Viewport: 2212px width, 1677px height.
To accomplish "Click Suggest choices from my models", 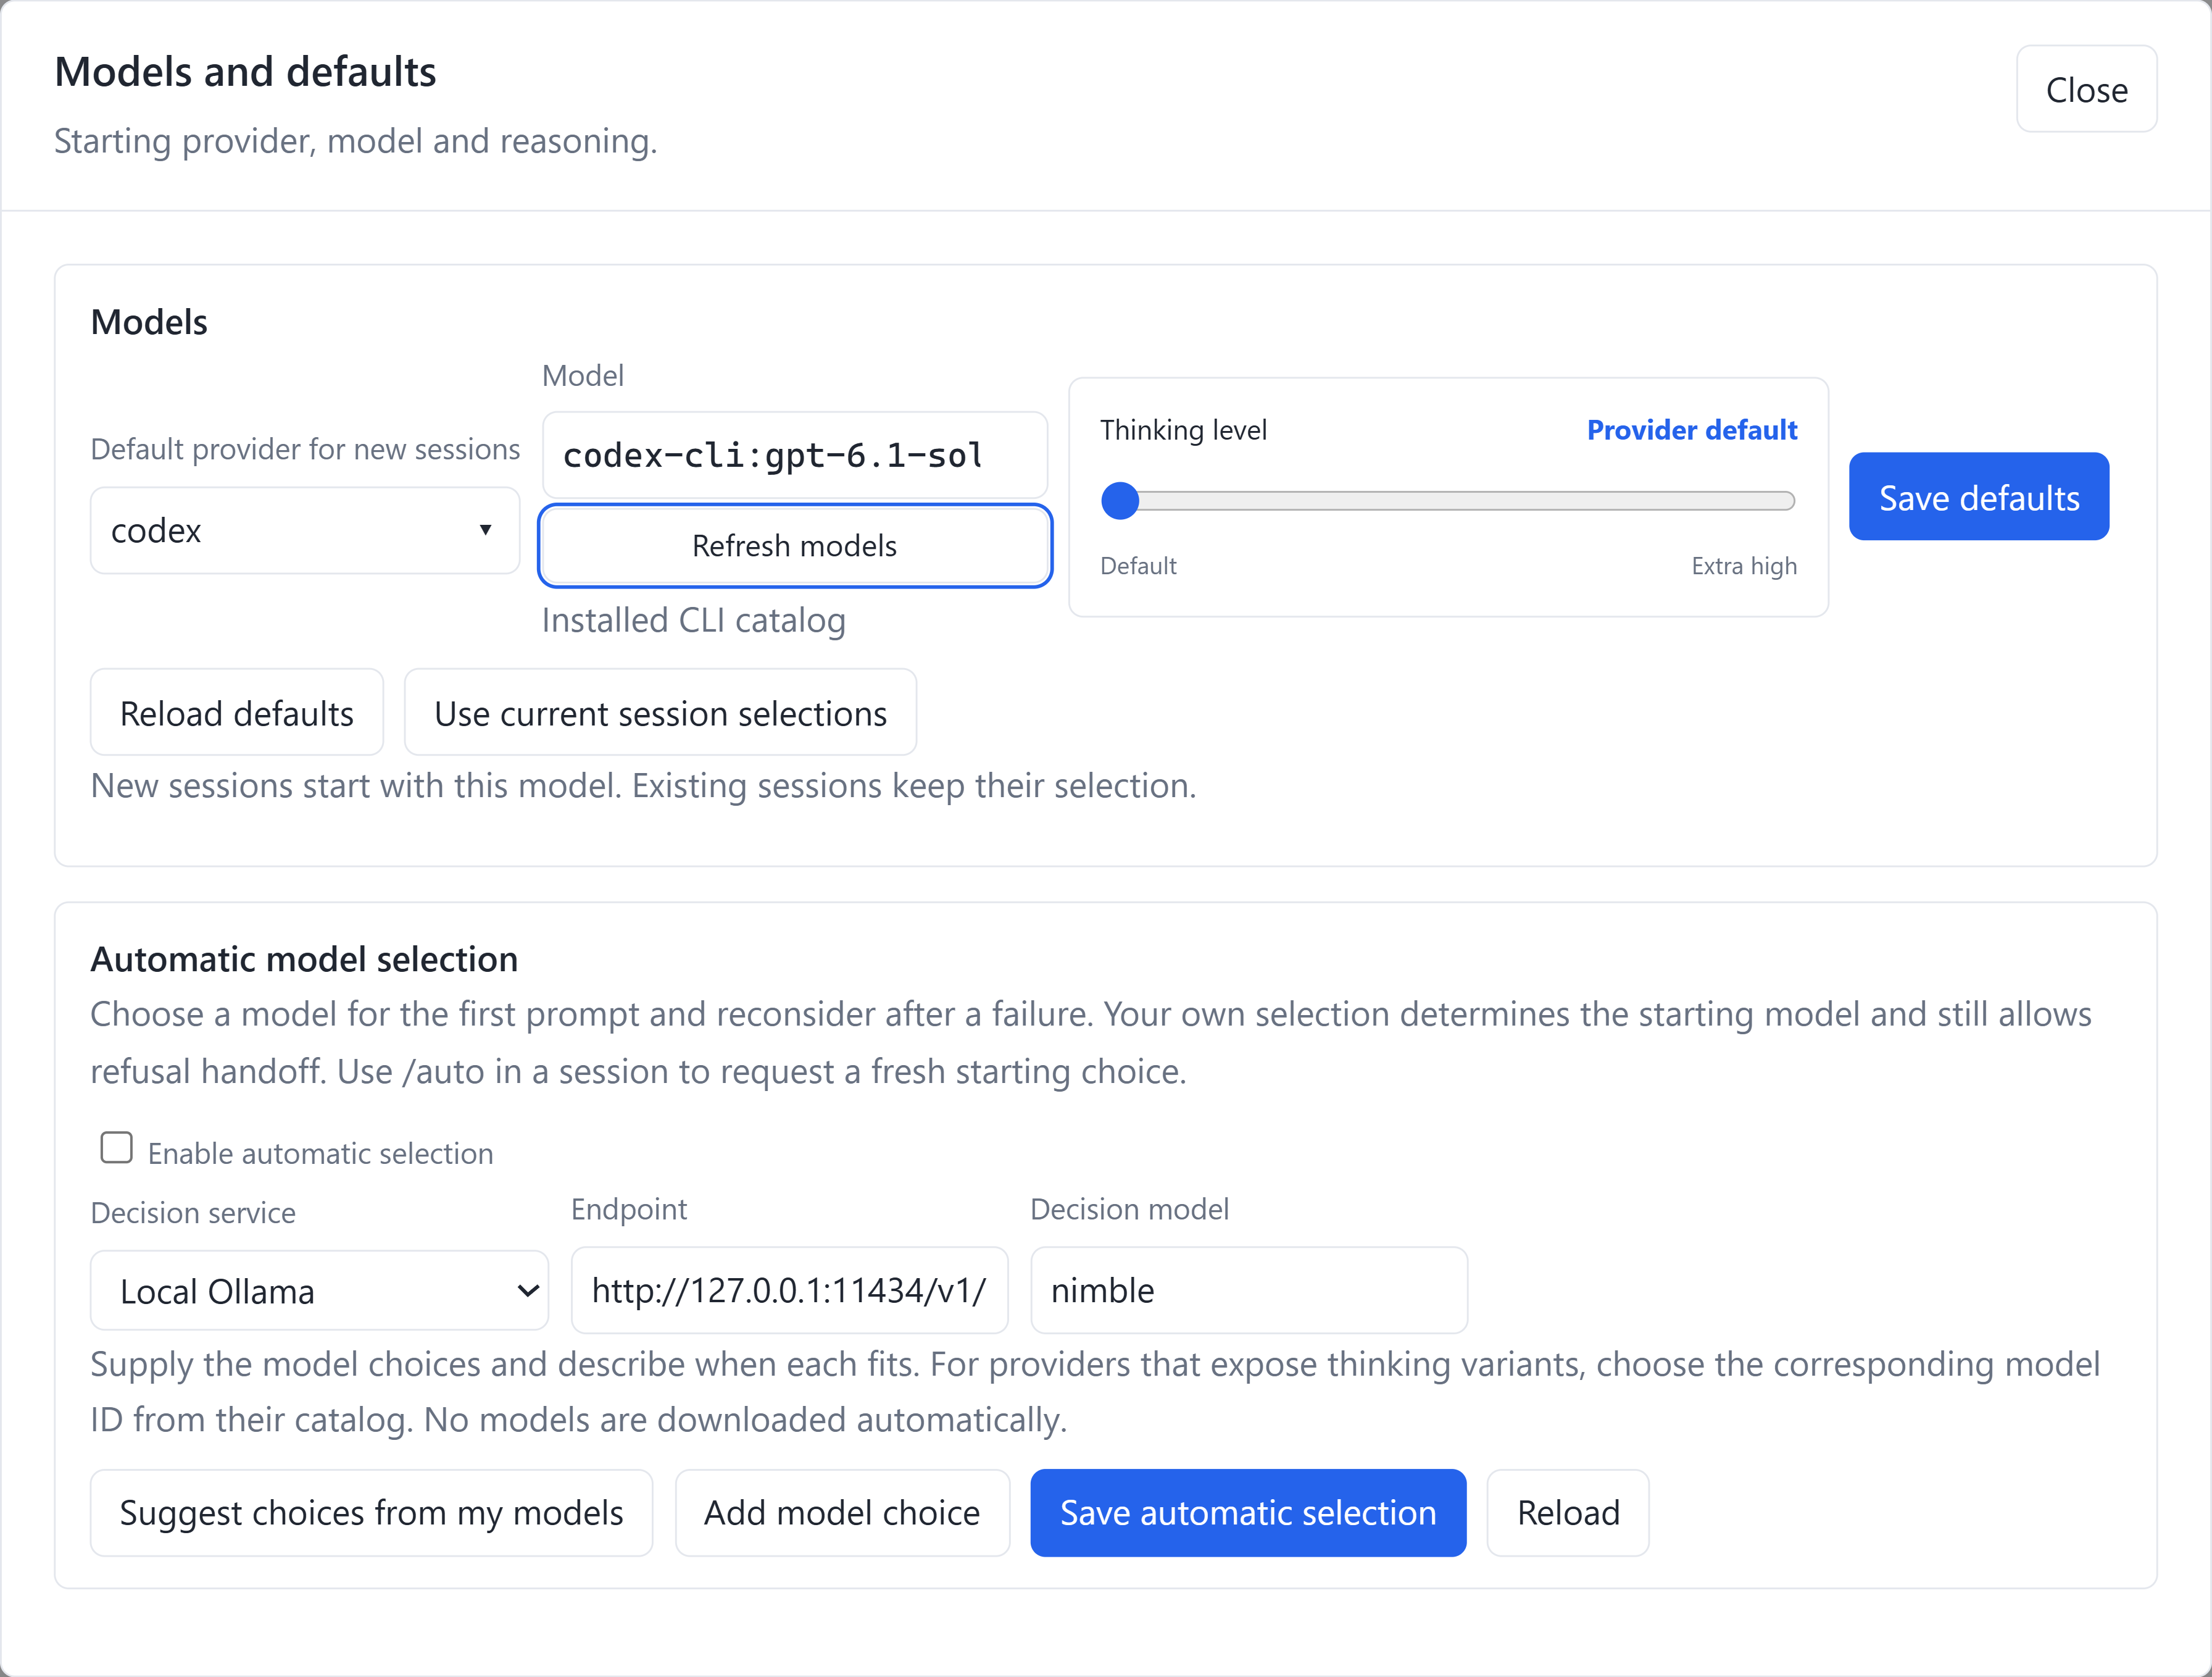I will [x=371, y=1513].
